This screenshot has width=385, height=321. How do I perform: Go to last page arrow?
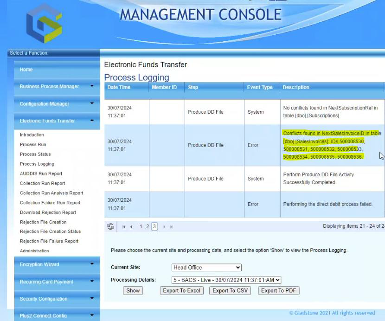(172, 227)
